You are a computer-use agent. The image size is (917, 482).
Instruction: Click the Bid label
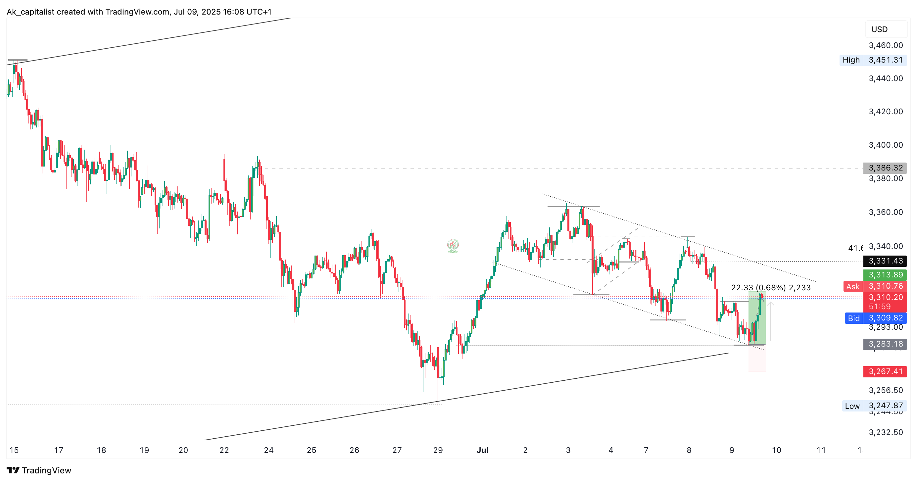pos(854,318)
